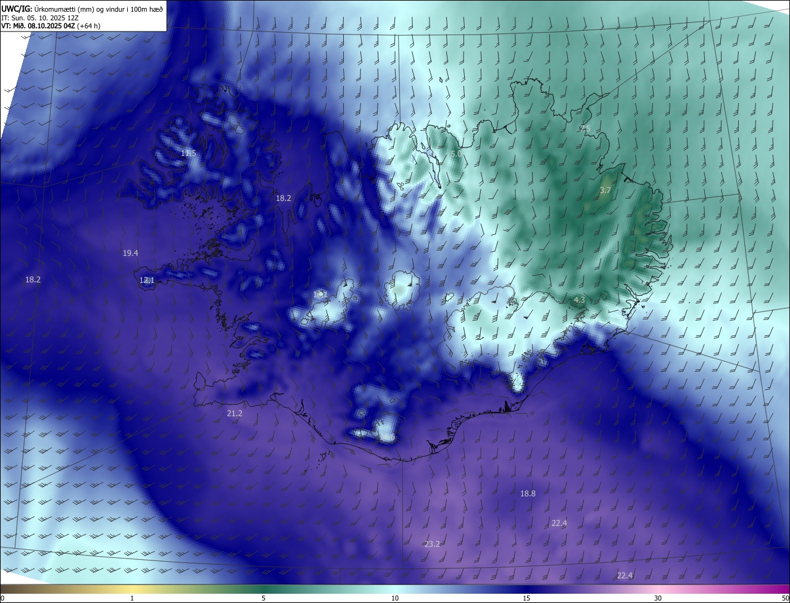Click the 5.0 value label on the map

(456, 153)
